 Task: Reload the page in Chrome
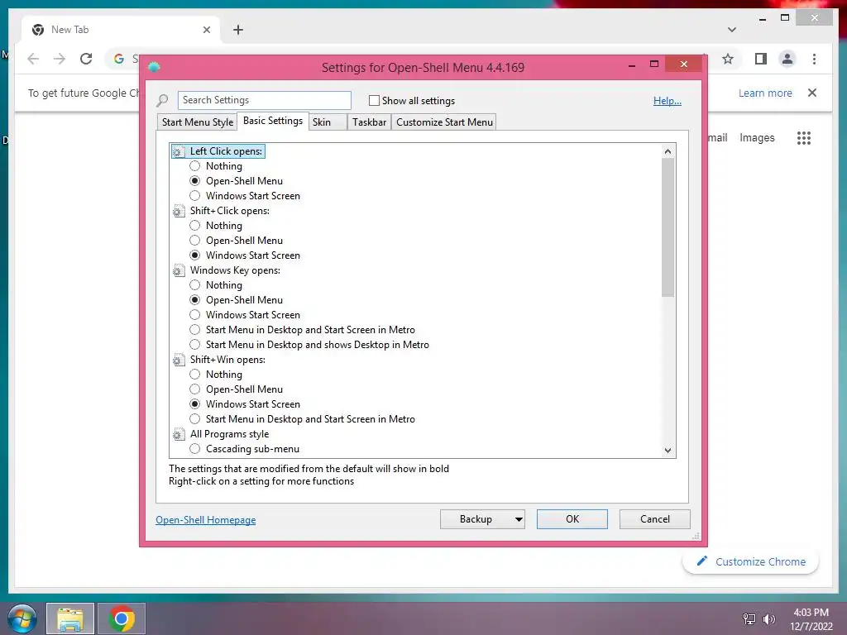(x=86, y=59)
